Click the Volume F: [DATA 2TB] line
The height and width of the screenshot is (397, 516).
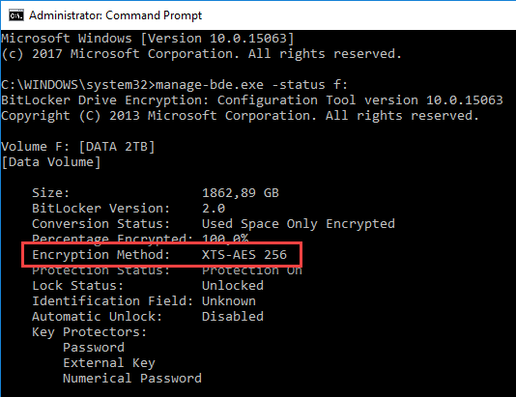tap(78, 147)
